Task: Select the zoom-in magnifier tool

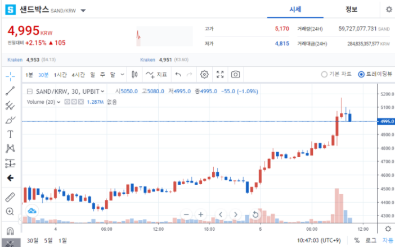Action: (10, 211)
